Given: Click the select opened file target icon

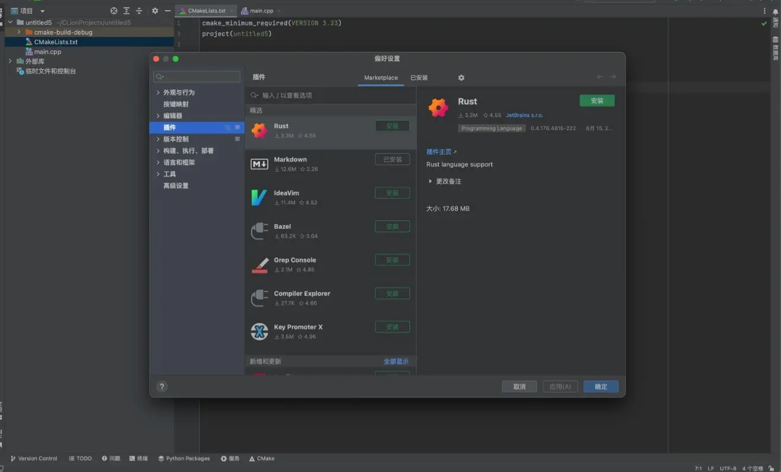Looking at the screenshot, I should [x=114, y=11].
